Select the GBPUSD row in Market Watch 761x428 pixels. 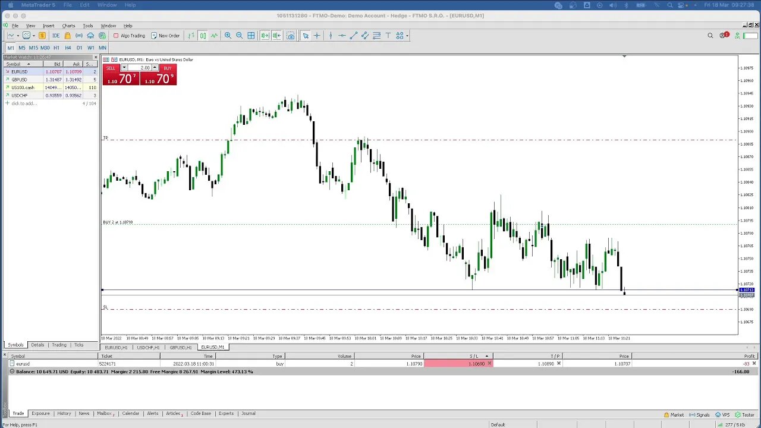(51, 80)
